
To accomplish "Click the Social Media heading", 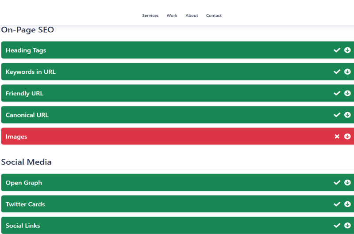I will tap(27, 162).
